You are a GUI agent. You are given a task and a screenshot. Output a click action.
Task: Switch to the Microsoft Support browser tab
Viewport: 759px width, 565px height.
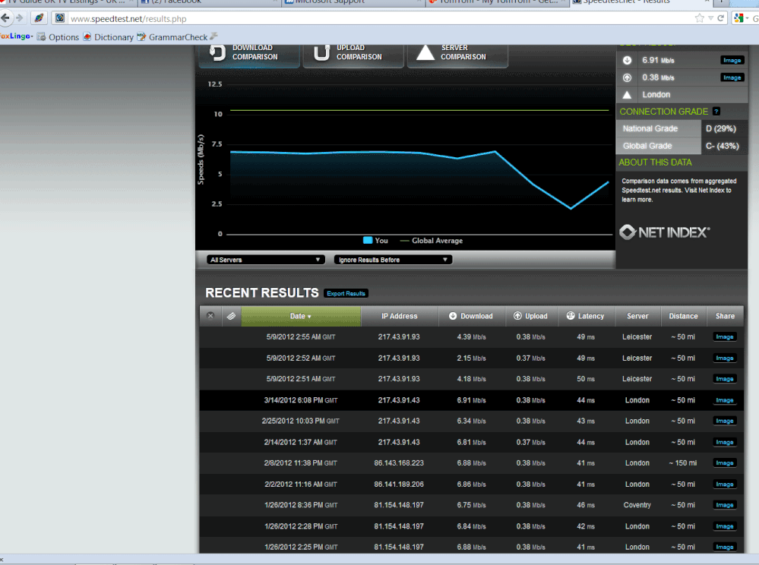tap(353, 2)
